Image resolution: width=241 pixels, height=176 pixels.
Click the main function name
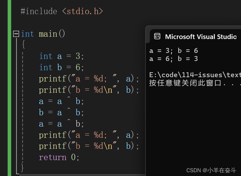tap(48, 34)
